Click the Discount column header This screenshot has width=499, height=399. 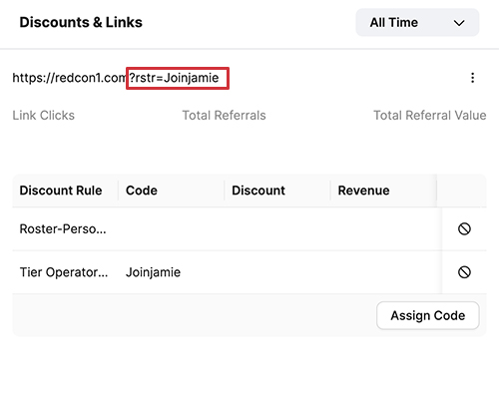click(258, 191)
